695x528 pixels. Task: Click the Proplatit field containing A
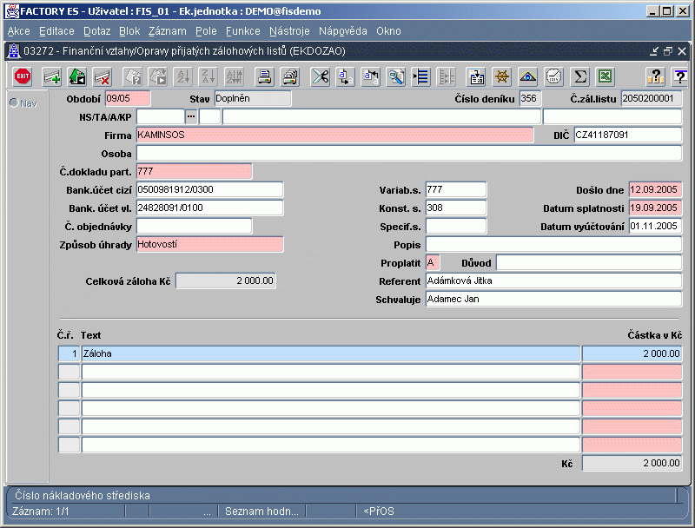point(433,262)
